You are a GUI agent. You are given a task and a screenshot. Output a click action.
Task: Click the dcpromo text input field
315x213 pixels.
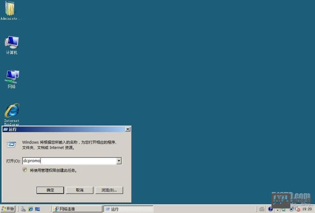pyautogui.click(x=69, y=161)
